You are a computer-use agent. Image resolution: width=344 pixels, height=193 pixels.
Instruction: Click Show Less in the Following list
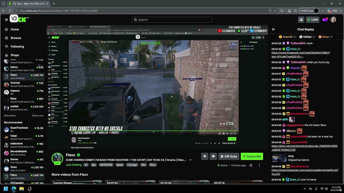(x=38, y=116)
